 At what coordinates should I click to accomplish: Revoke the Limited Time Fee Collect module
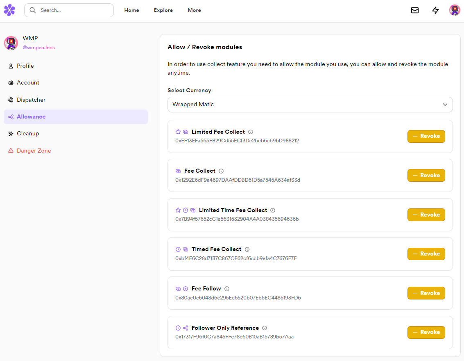point(426,215)
